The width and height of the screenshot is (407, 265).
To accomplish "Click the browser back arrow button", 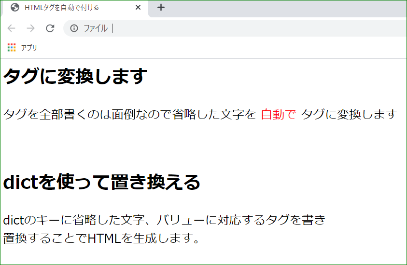I will click(x=12, y=28).
